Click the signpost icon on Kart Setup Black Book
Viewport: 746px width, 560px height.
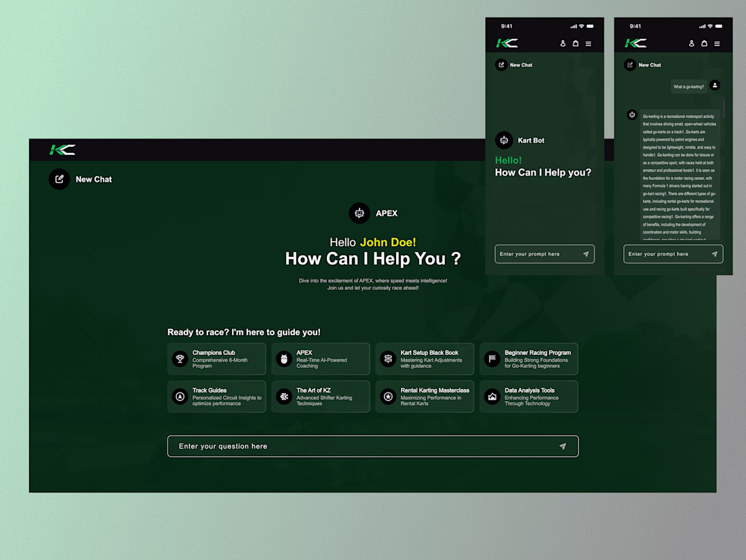(388, 358)
